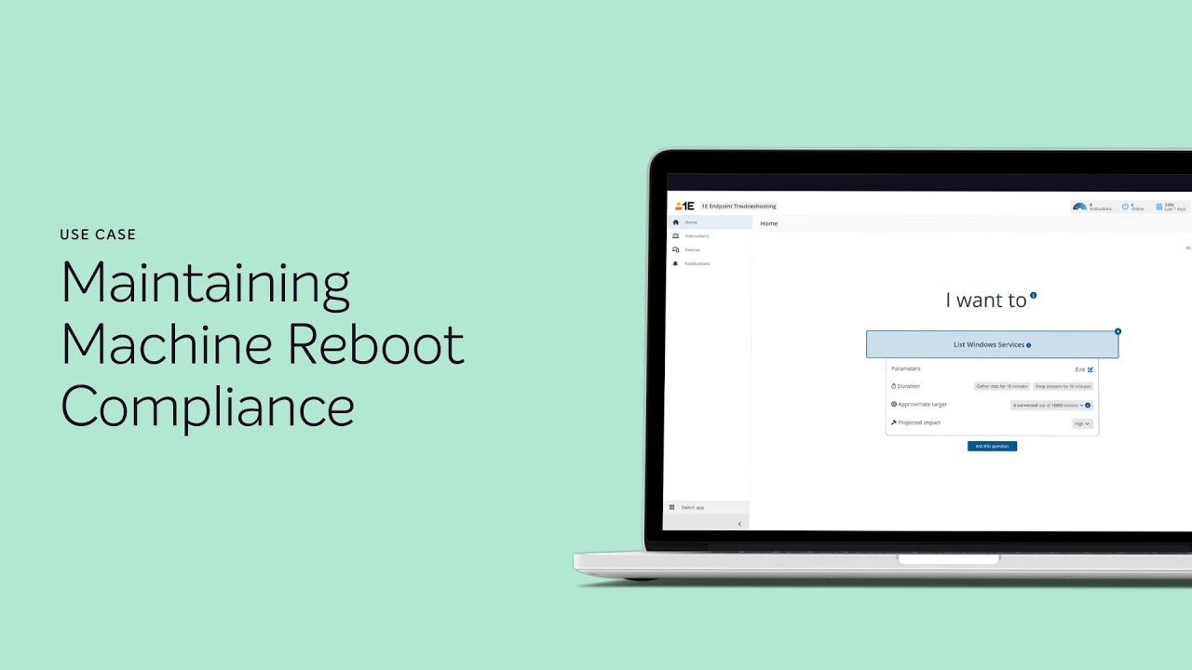Open Notifications in the sidebar
This screenshot has width=1192, height=670.
[710, 264]
